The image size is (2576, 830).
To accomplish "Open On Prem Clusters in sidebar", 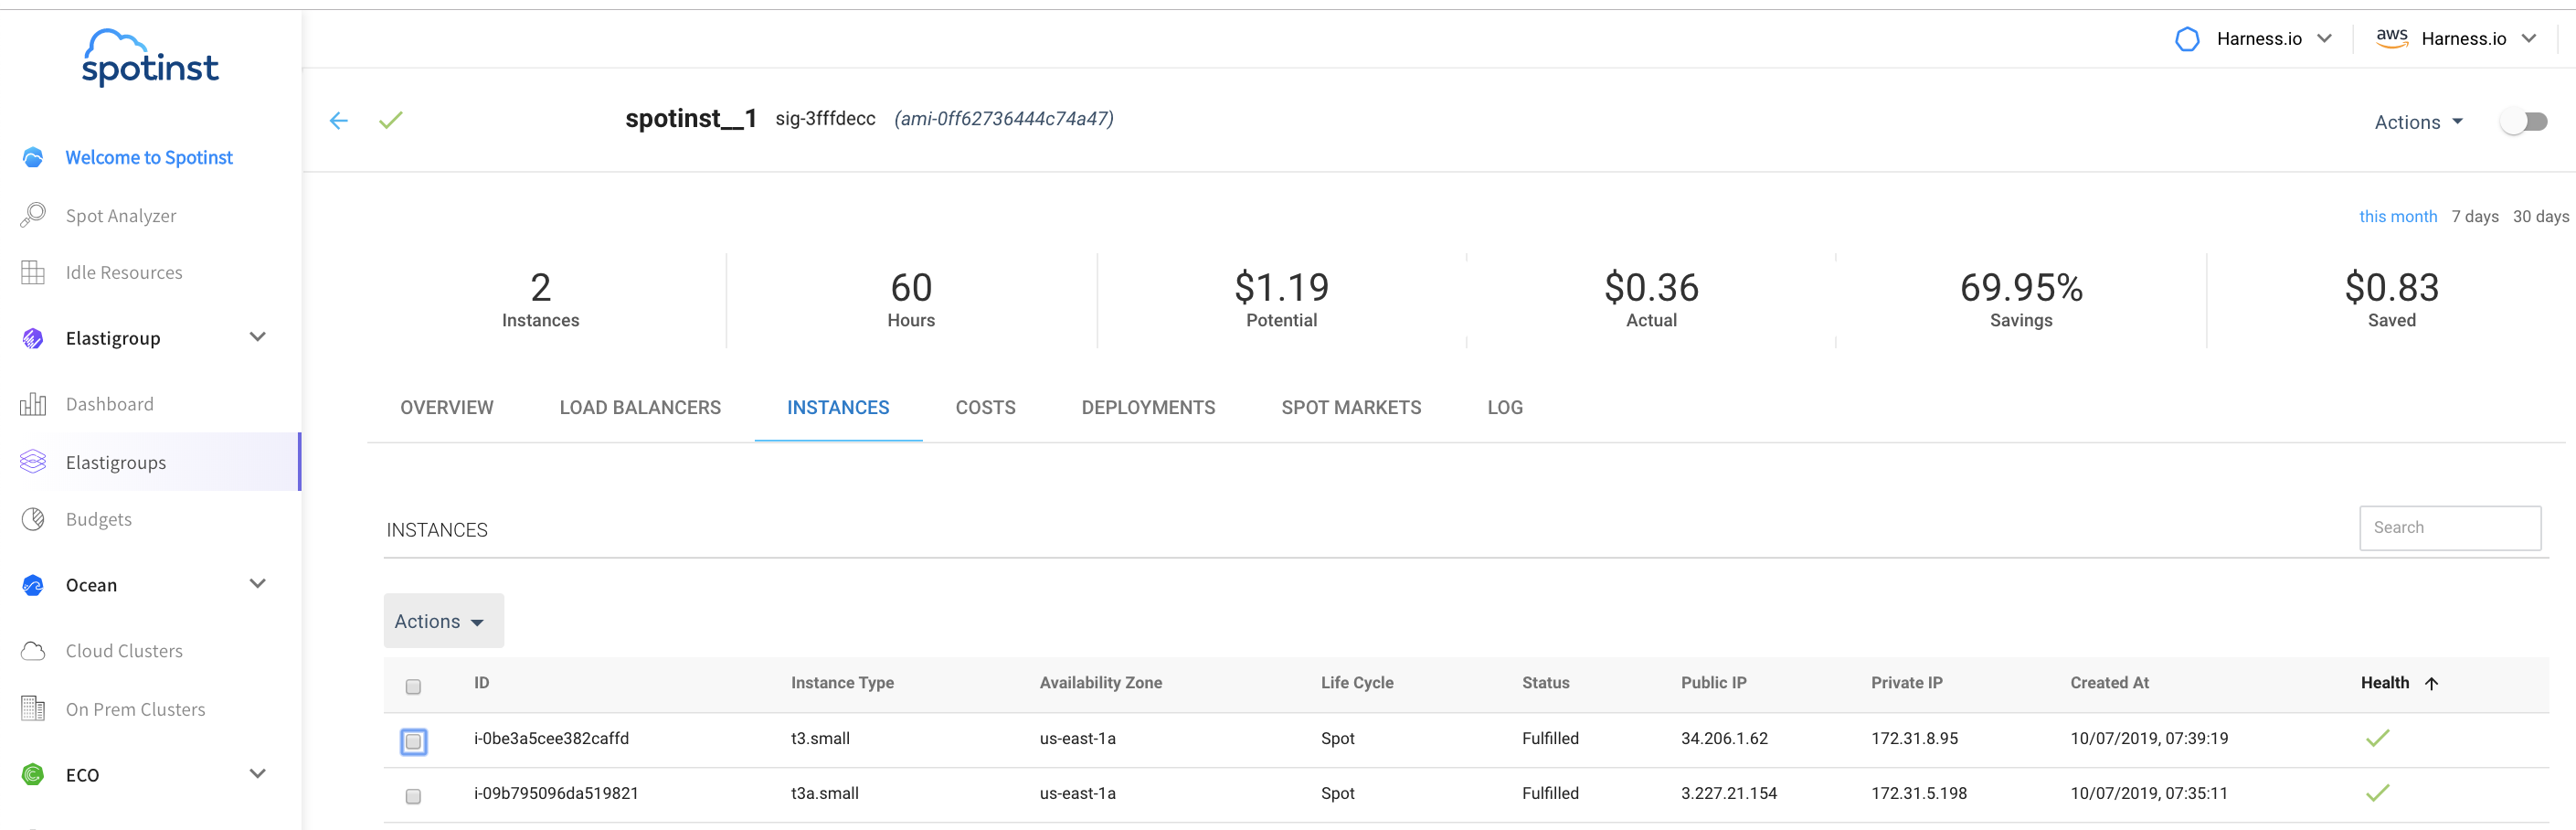I will [135, 709].
